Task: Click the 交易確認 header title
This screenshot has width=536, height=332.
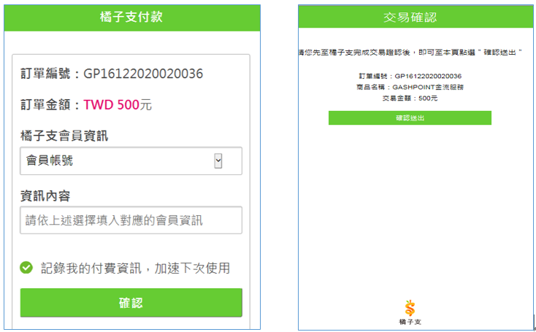Action: (x=410, y=17)
